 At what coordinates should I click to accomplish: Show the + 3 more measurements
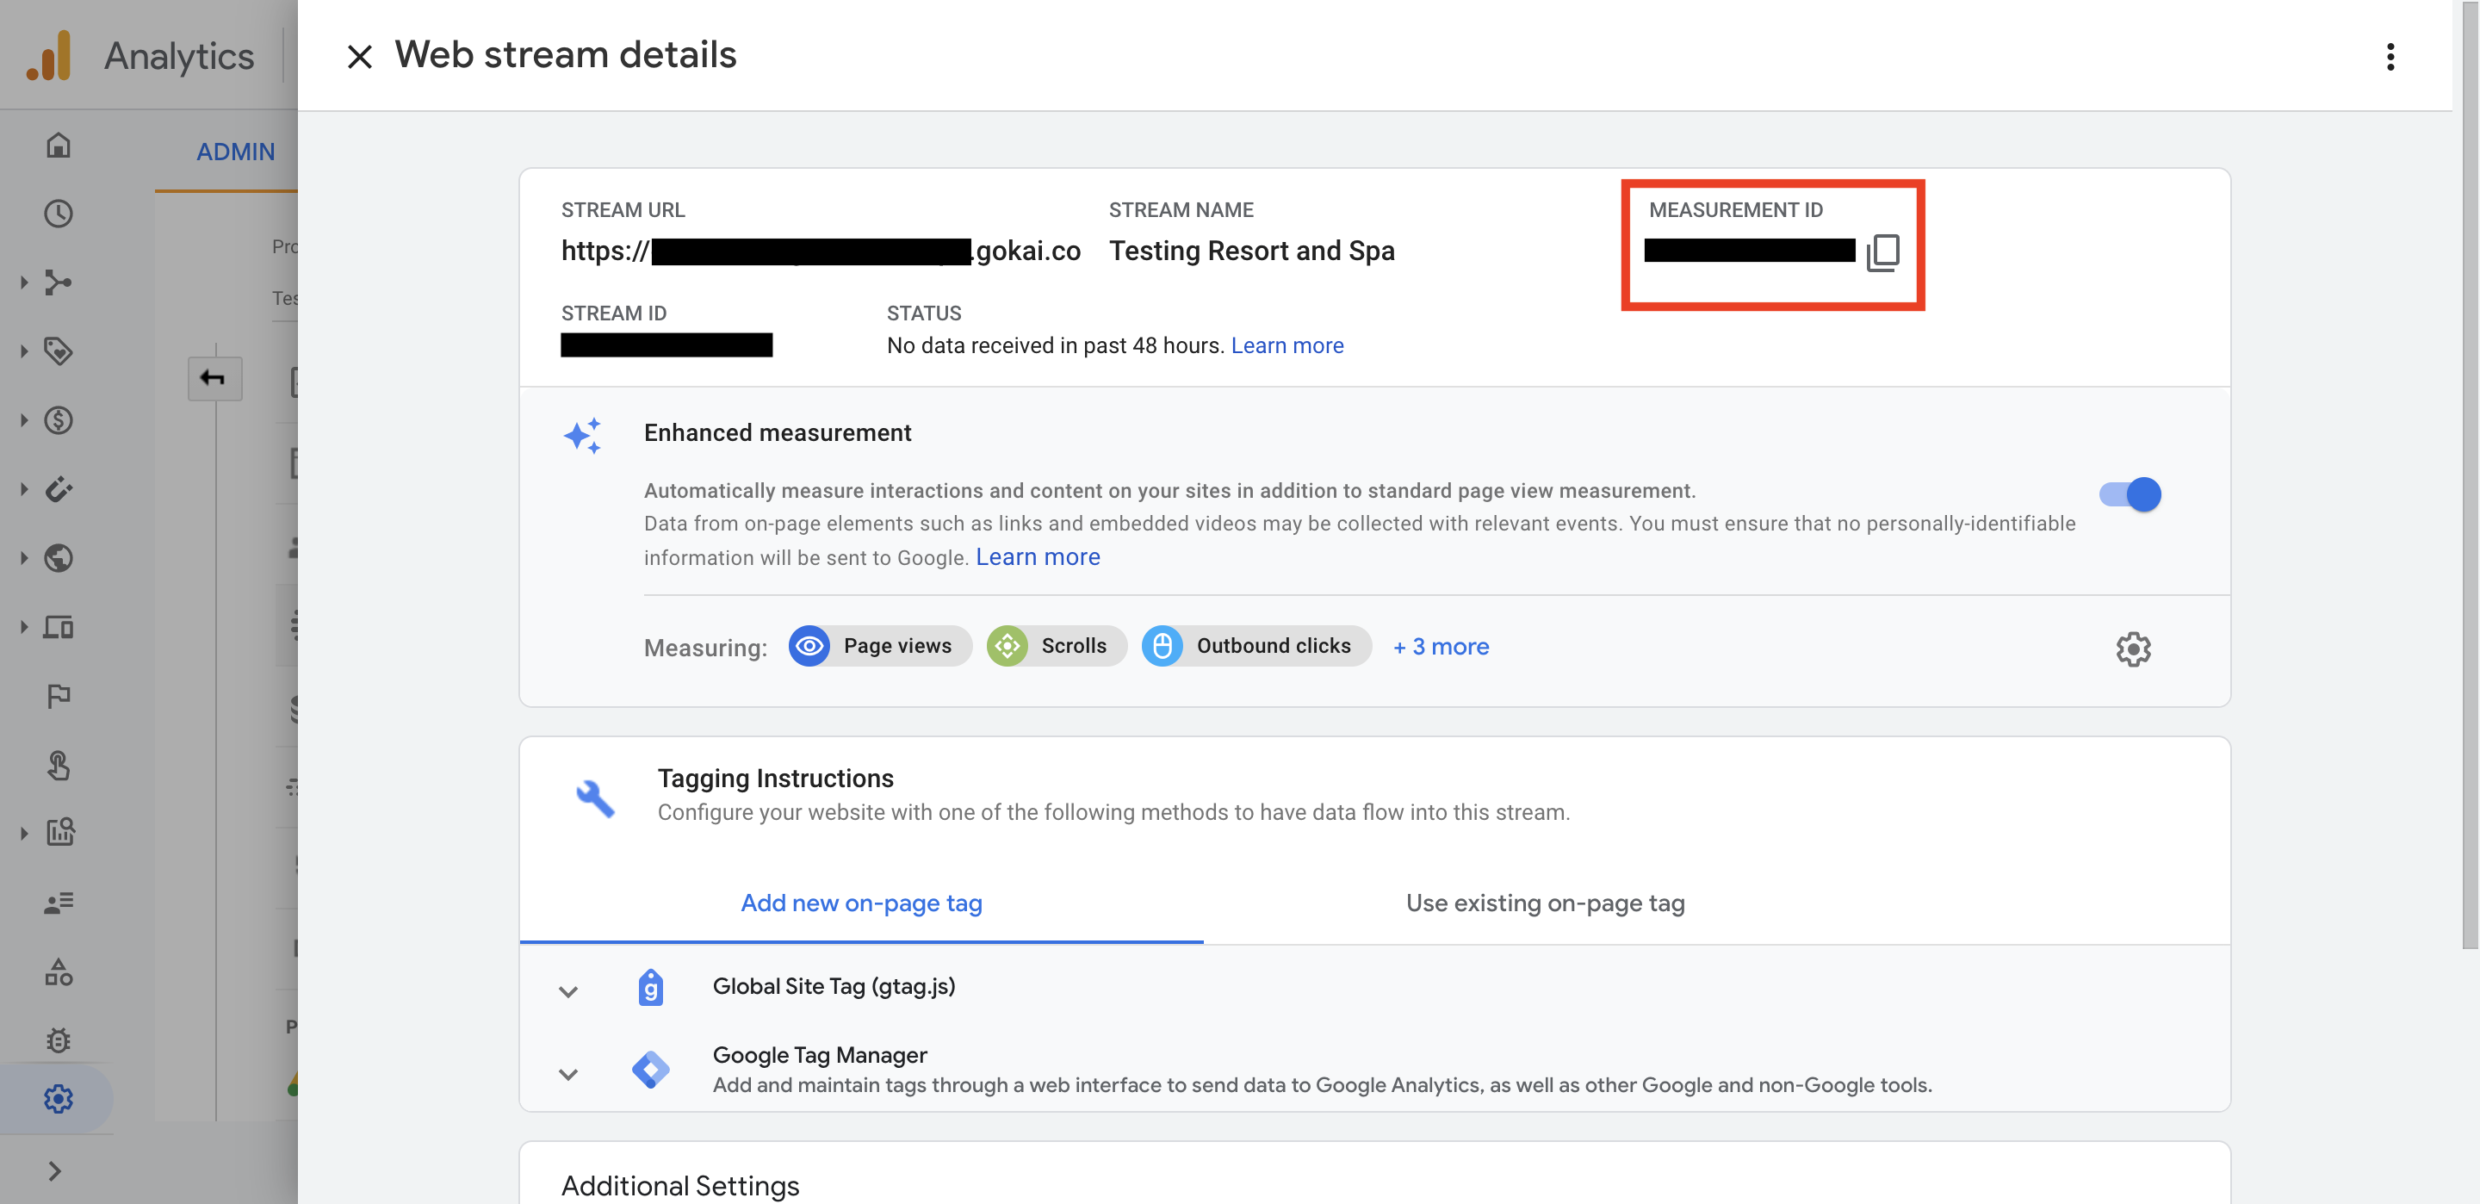[x=1441, y=646]
